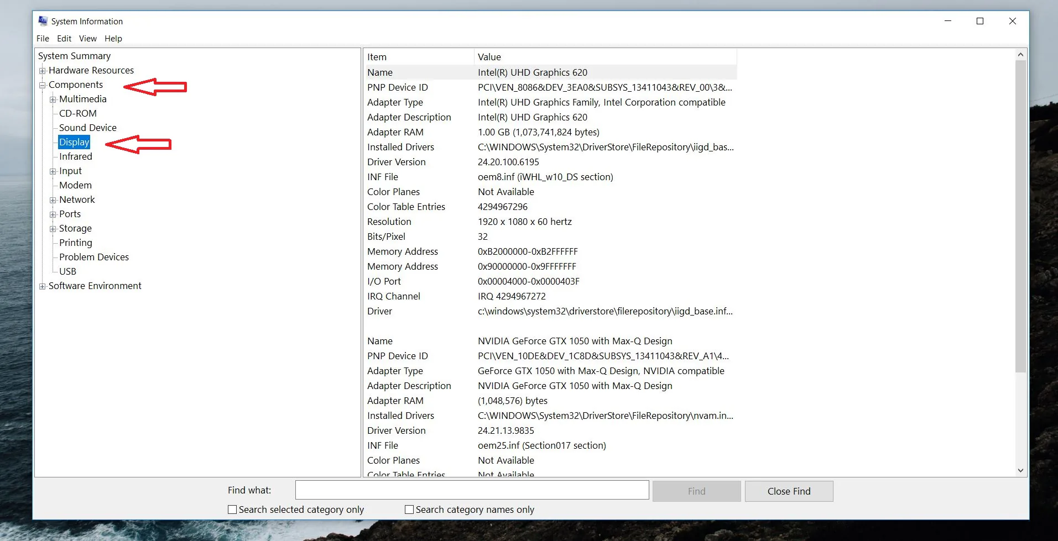Select System Summary in the tree
Image resolution: width=1058 pixels, height=541 pixels.
(x=74, y=56)
